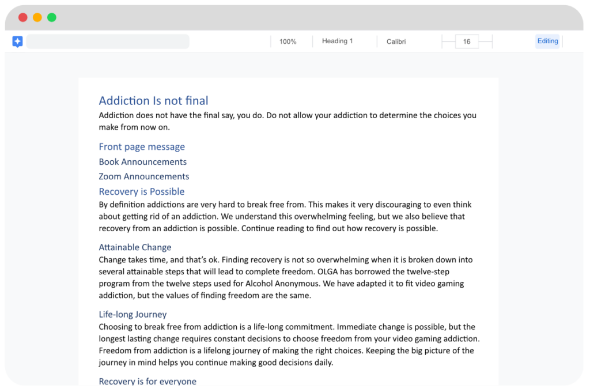Click the yellow minimize window button
590x392 pixels.
pyautogui.click(x=37, y=17)
